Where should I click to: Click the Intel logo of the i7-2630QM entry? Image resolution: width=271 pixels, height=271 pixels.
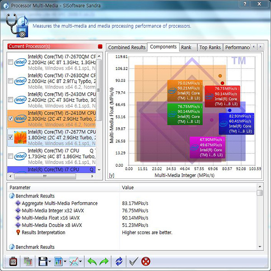(20, 81)
